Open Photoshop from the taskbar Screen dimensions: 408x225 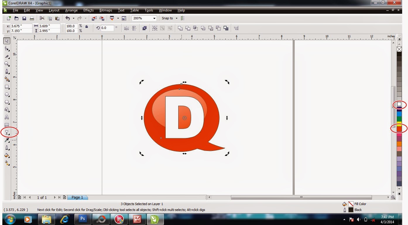point(83,219)
